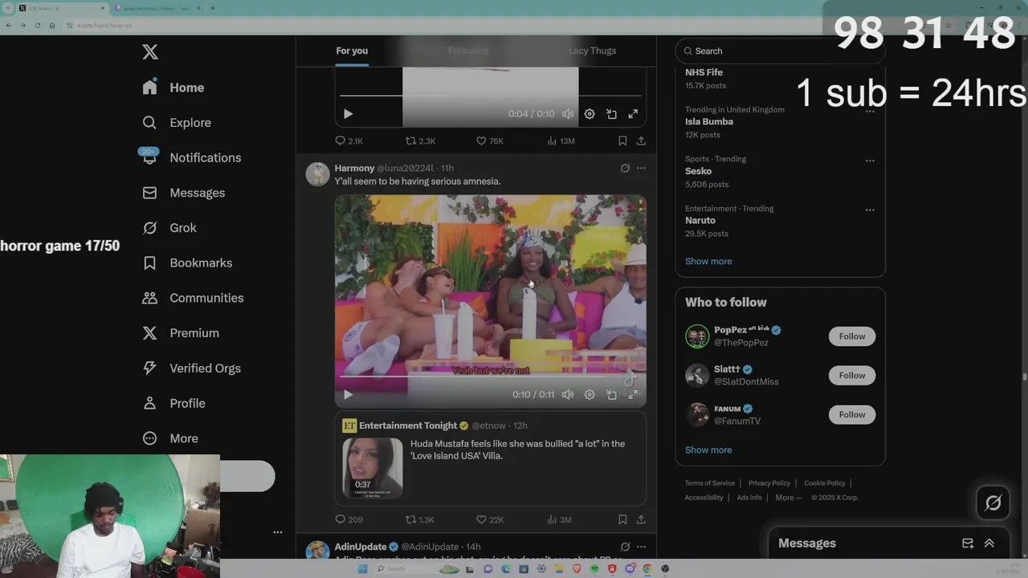Open options for the Sesko trend
The height and width of the screenshot is (578, 1028).
click(870, 161)
